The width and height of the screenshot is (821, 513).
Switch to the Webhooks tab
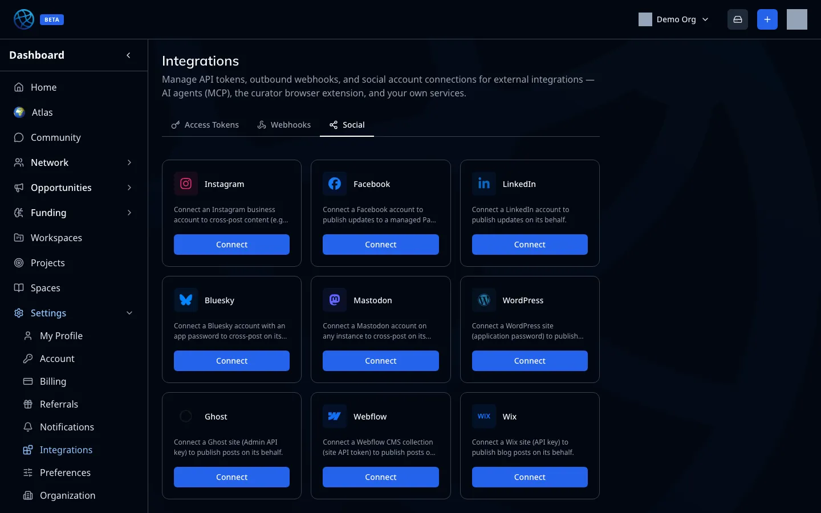pos(284,125)
